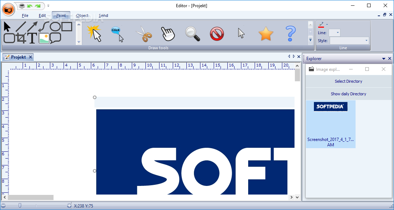
Task: Move the draw tools list up one row
Action: pyautogui.click(x=79, y=25)
